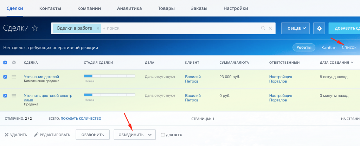The height and width of the screenshot is (146, 360).
Task: Click the '3 минуты назад' date cell
Action: click(x=334, y=96)
